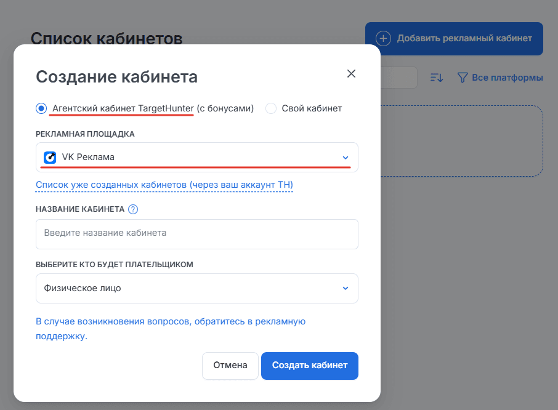Open the advertising support link

click(x=171, y=329)
